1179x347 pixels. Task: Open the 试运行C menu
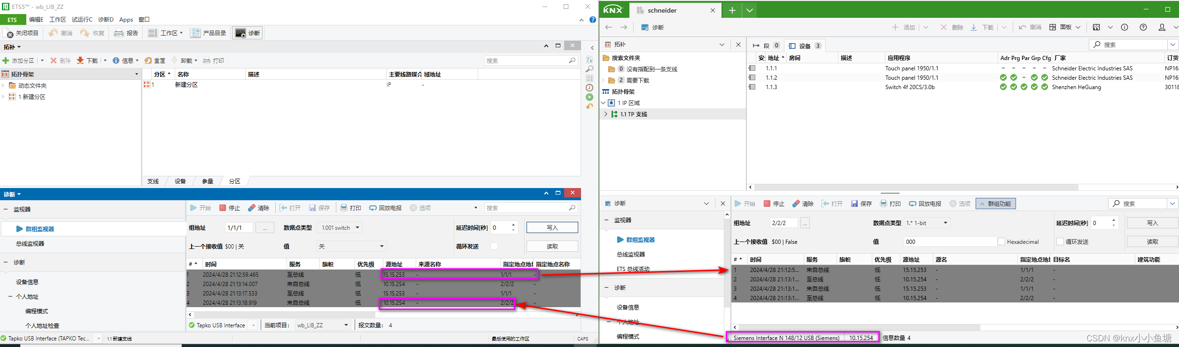(x=82, y=20)
